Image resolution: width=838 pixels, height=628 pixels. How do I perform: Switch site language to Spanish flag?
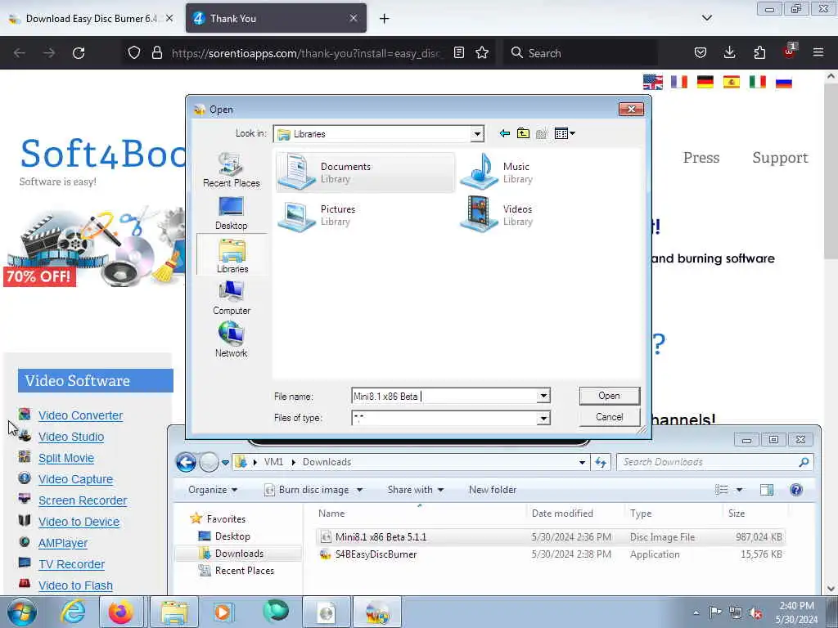pyautogui.click(x=731, y=83)
